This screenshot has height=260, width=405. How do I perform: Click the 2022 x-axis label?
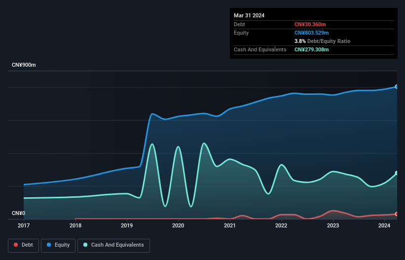coord(281,225)
